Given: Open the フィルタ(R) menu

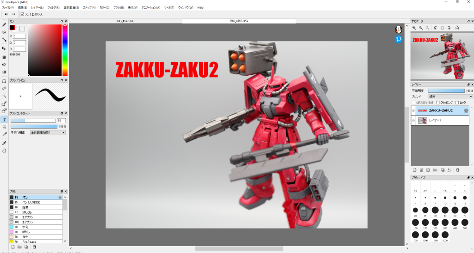Looking at the screenshot, I should click(53, 8).
